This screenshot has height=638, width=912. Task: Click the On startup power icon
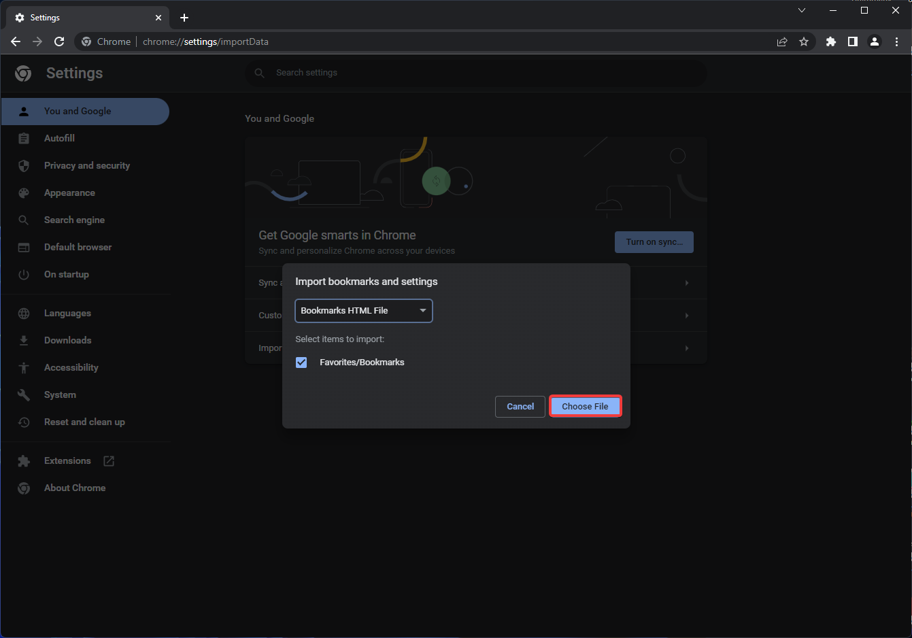pos(24,274)
